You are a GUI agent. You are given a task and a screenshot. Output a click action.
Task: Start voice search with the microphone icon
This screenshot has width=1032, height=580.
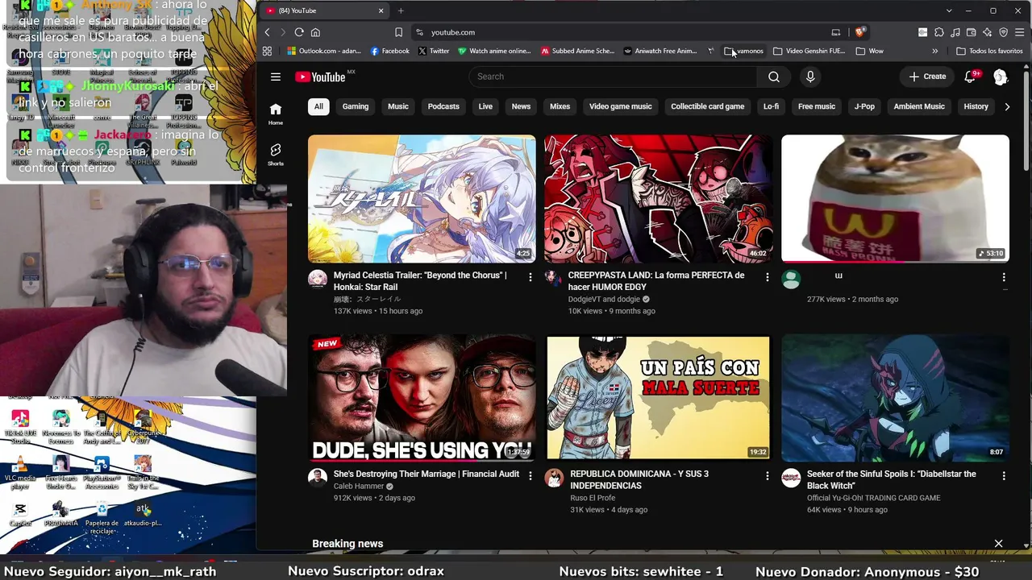pyautogui.click(x=810, y=77)
